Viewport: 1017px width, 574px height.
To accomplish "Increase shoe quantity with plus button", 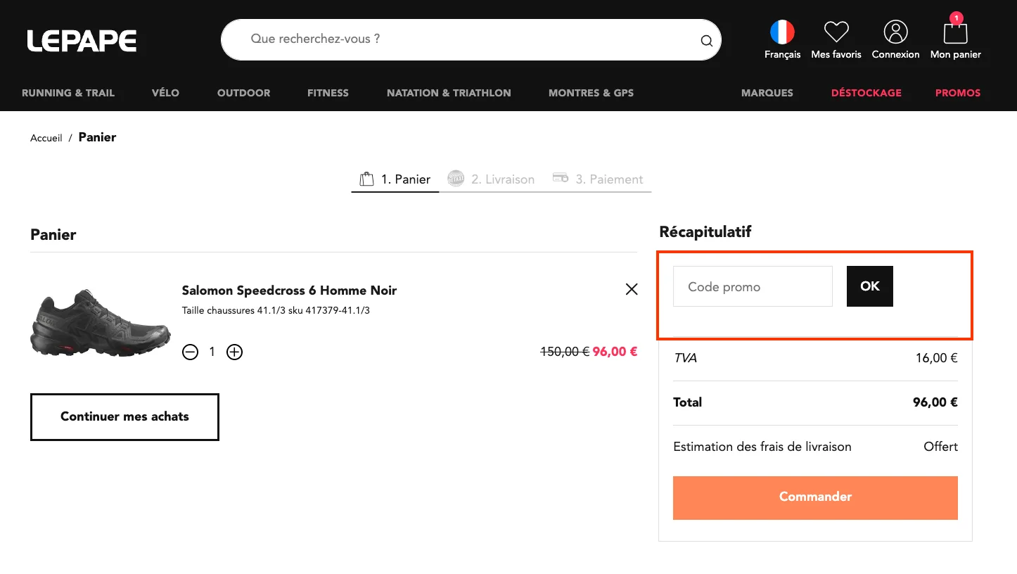I will [x=234, y=352].
